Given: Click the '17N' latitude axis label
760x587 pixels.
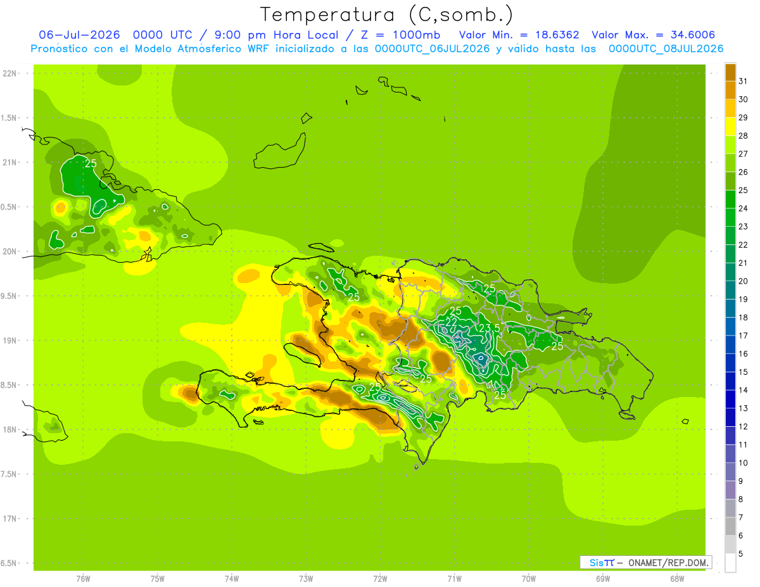Looking at the screenshot, I should click(x=11, y=519).
